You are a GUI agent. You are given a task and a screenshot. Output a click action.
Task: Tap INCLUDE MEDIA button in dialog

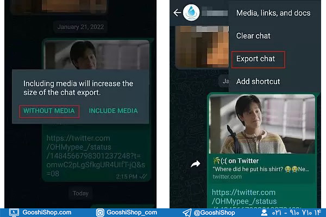click(114, 111)
